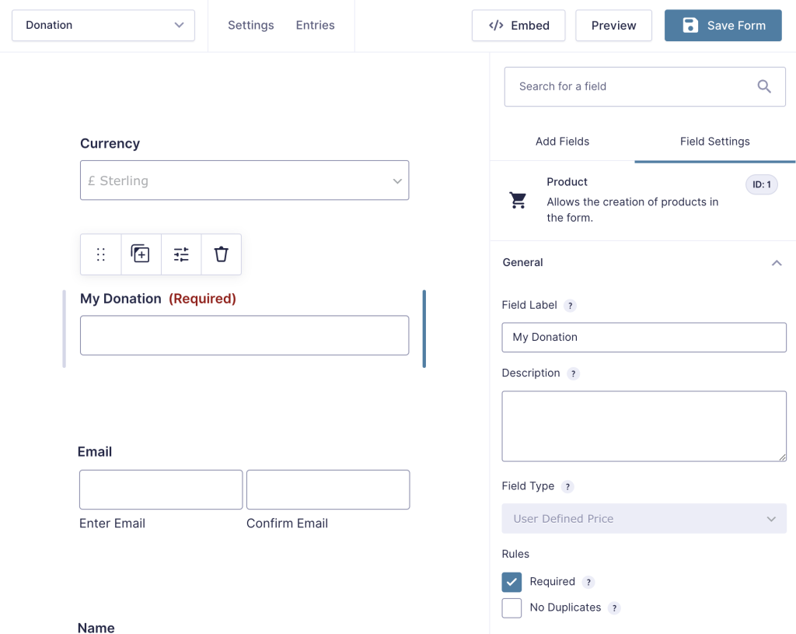Click the Field Label text input
This screenshot has width=796, height=634.
coord(644,338)
